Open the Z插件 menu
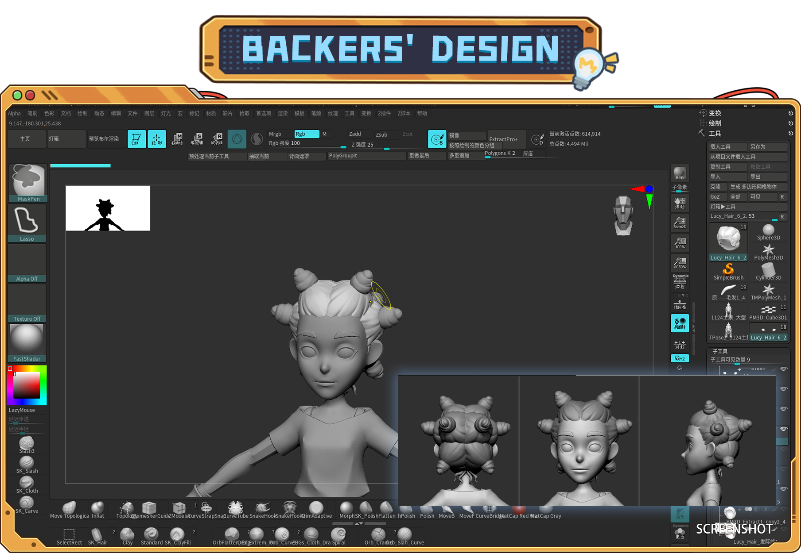The width and height of the screenshot is (801, 553). tap(384, 114)
